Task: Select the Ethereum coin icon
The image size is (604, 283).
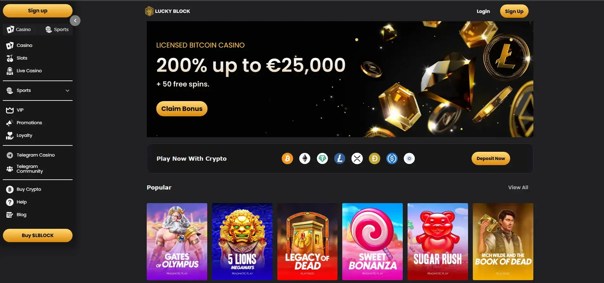Action: tap(305, 158)
